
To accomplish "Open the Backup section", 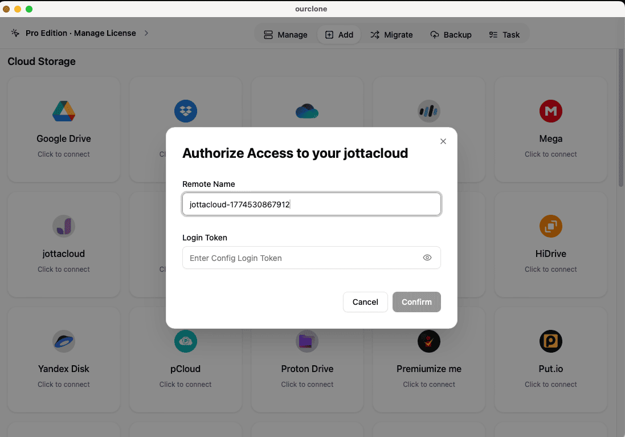I will 451,34.
